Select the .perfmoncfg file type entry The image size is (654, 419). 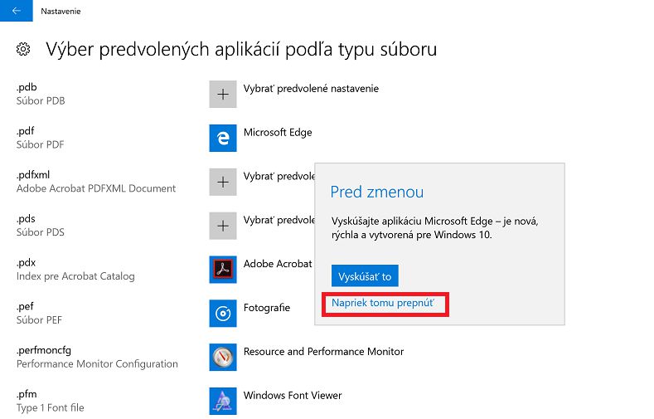[x=97, y=357]
